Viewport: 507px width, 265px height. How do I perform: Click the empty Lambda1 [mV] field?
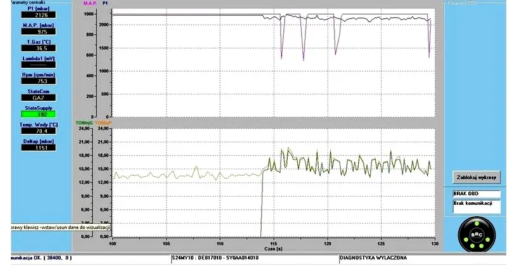(x=39, y=65)
